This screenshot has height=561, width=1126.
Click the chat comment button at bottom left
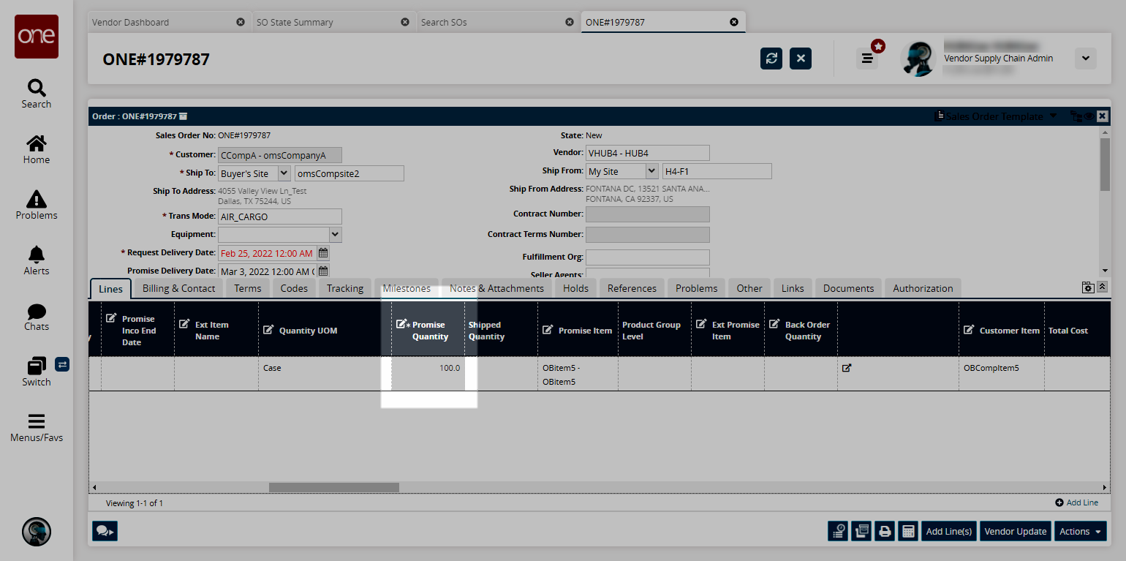coord(105,531)
